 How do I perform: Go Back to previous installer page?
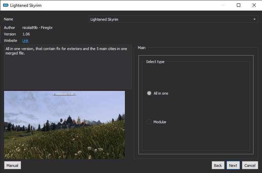pyautogui.click(x=218, y=165)
